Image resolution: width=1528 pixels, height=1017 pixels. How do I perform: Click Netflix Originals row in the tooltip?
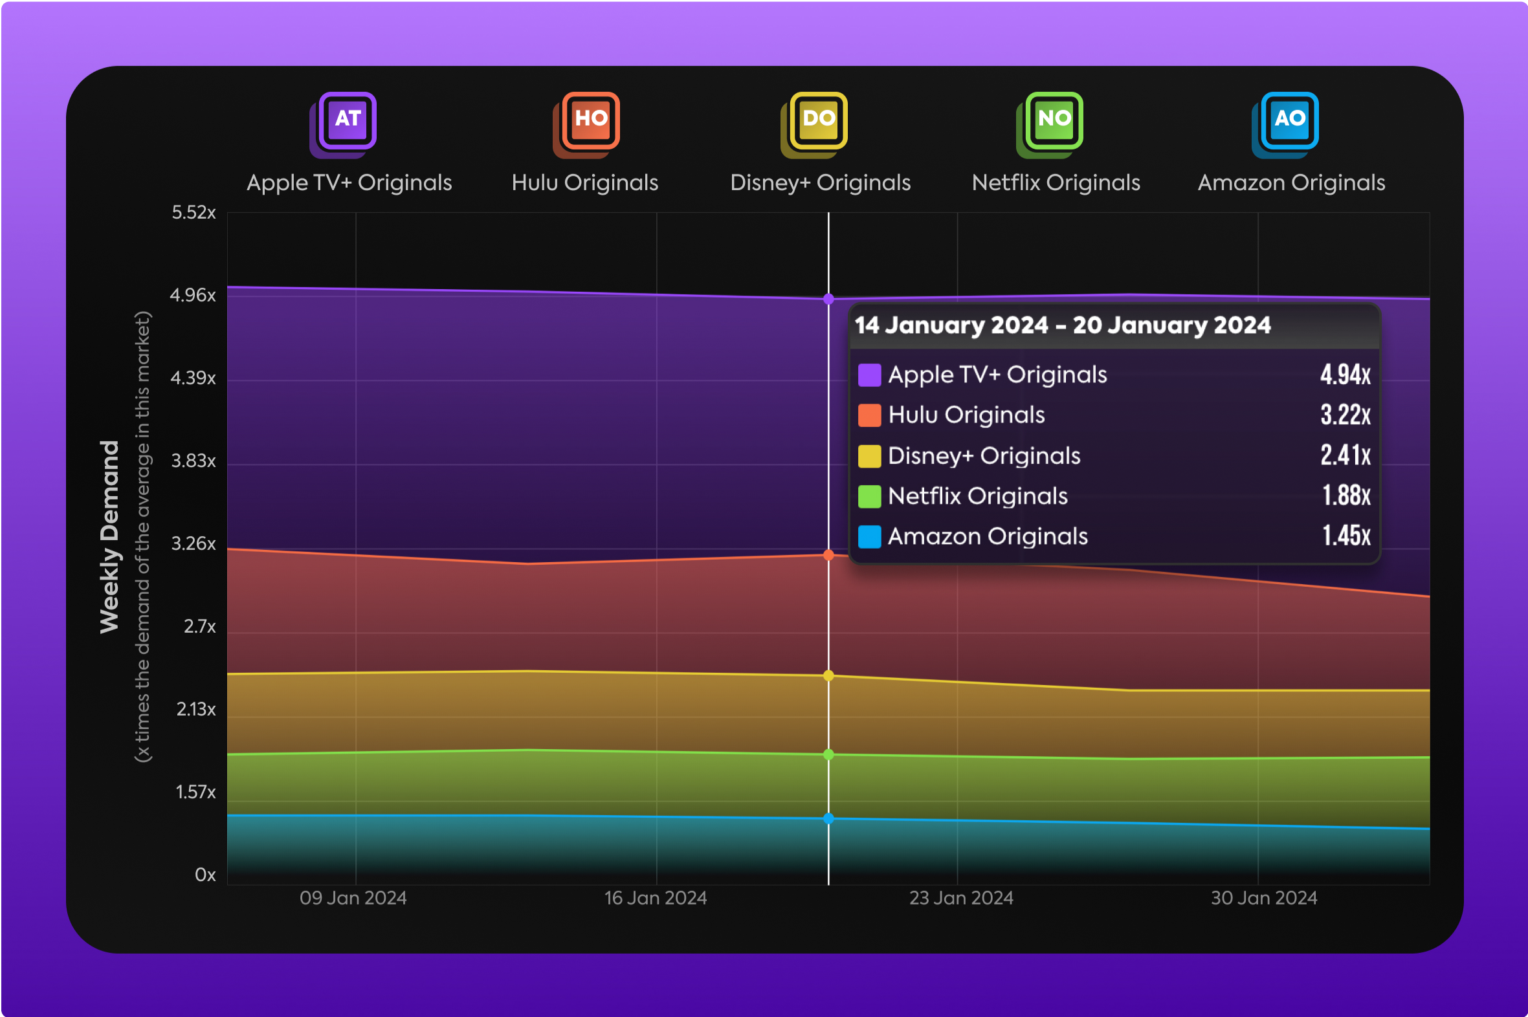[1114, 496]
